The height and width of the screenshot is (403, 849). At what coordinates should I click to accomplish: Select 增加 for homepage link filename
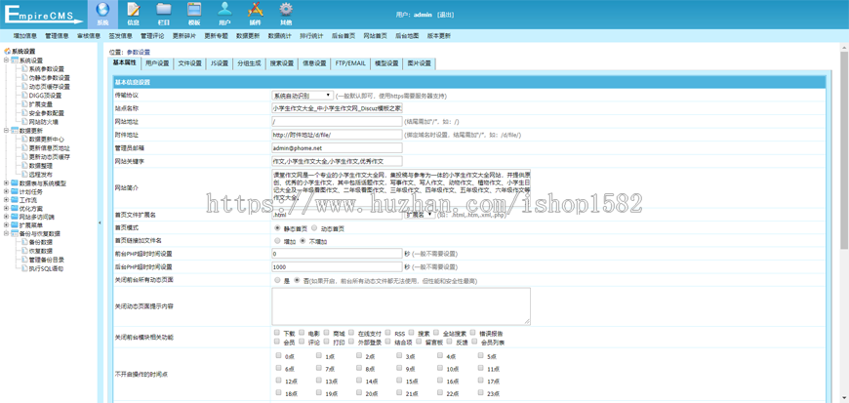[278, 241]
